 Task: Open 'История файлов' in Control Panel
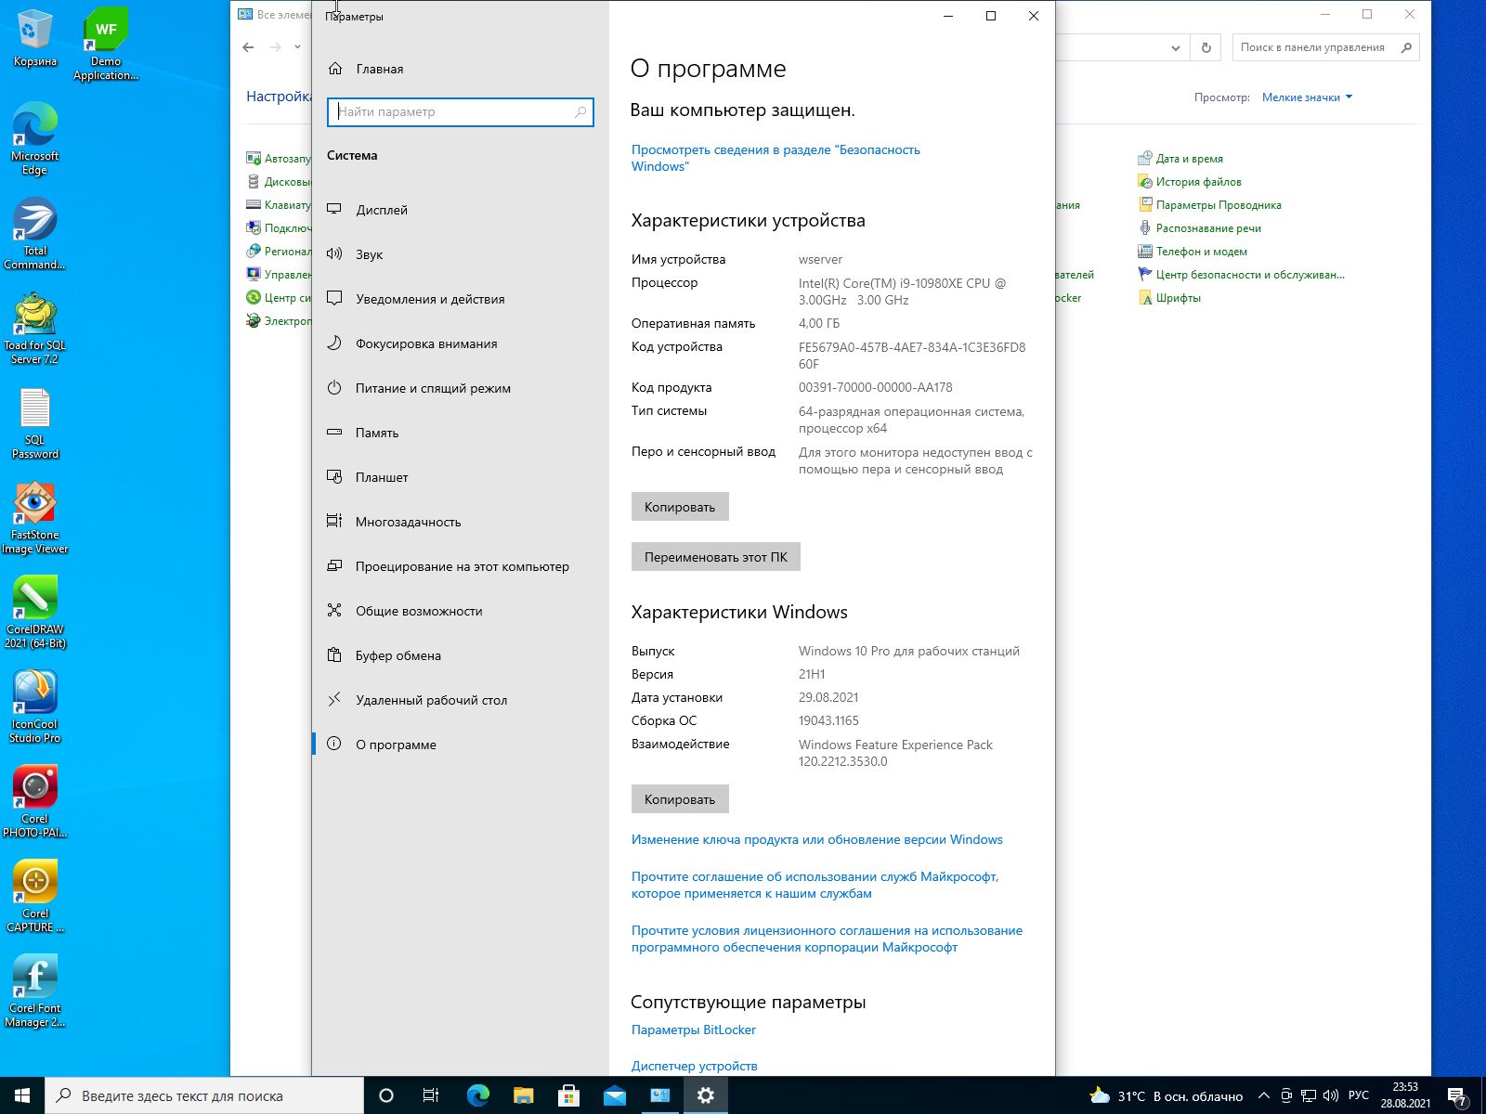click(x=1190, y=182)
